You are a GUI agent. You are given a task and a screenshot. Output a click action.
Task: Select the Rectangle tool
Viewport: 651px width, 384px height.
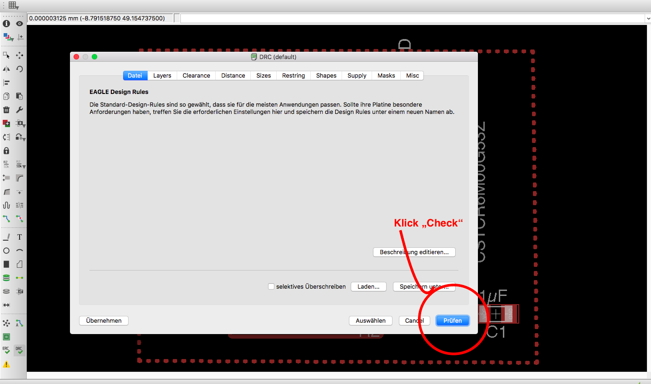click(6, 264)
